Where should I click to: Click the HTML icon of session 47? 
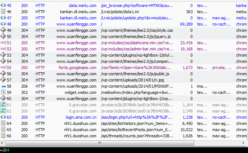click(x=3, y=18)
